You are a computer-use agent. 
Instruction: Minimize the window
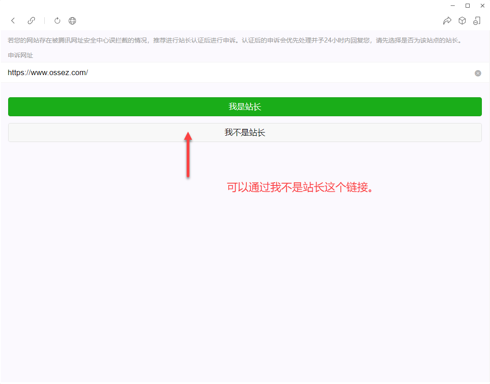[452, 5]
